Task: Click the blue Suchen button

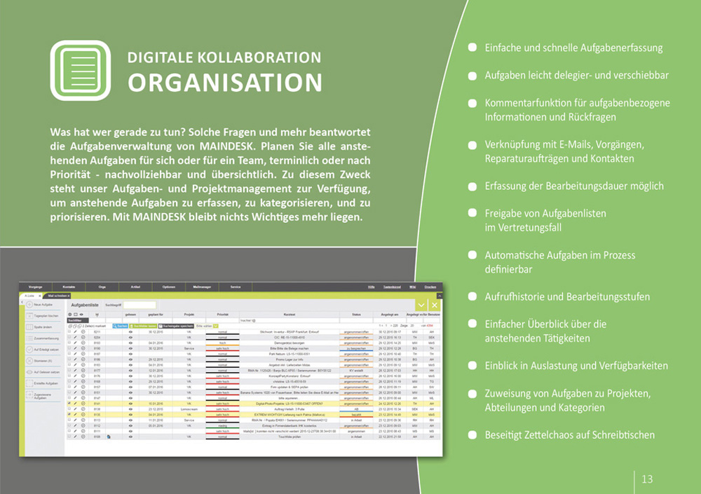Action: (x=120, y=327)
